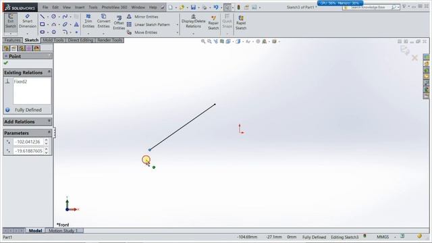Click the Save icon in the toolbar
Image resolution: width=432 pixels, height=243 pixels.
click(193, 7)
